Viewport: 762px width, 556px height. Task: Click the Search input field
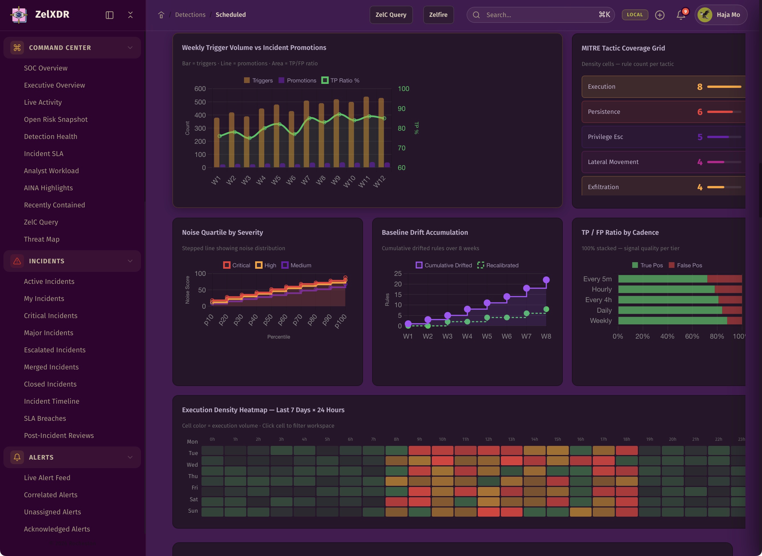click(x=539, y=15)
